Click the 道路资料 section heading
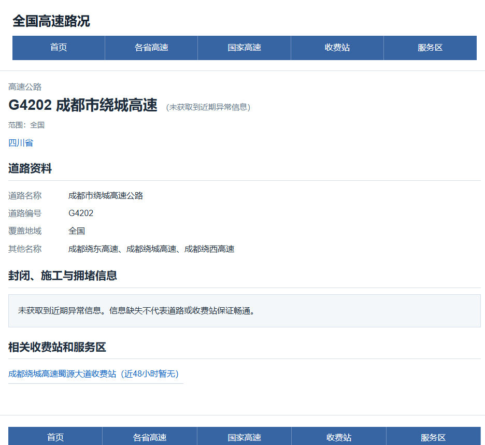This screenshot has width=485, height=445. click(30, 168)
